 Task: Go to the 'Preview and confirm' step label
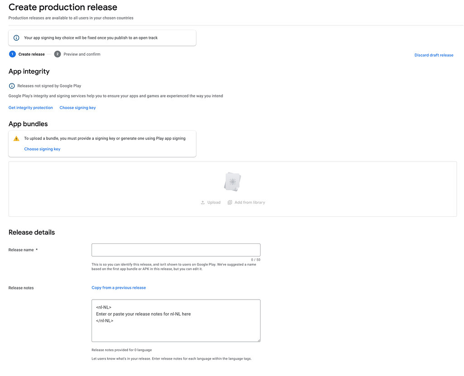point(82,54)
